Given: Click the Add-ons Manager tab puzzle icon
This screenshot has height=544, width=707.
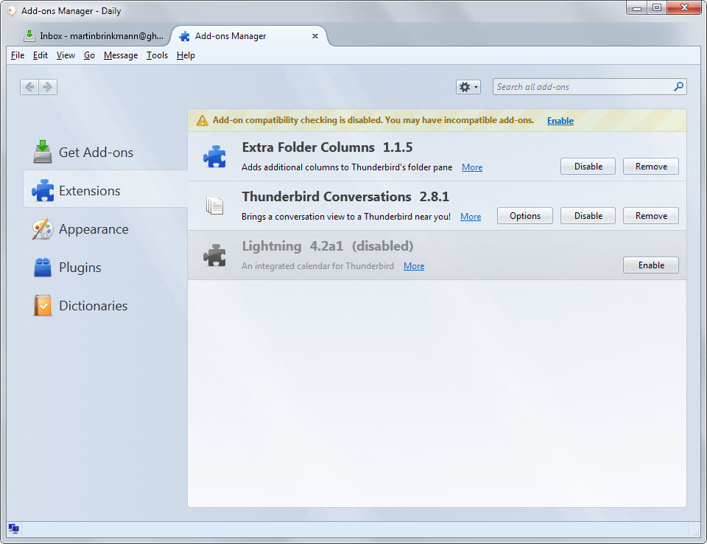Looking at the screenshot, I should coord(184,36).
